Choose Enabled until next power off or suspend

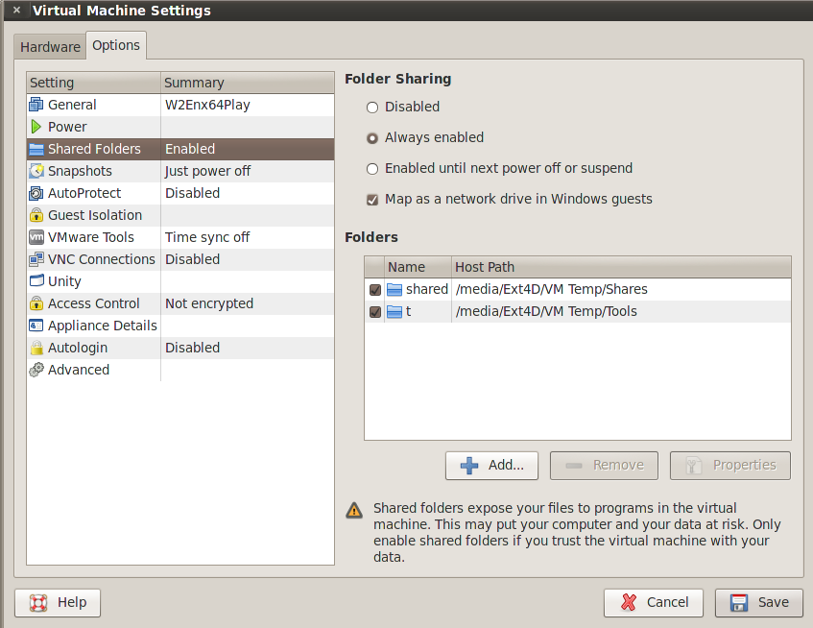[372, 169]
